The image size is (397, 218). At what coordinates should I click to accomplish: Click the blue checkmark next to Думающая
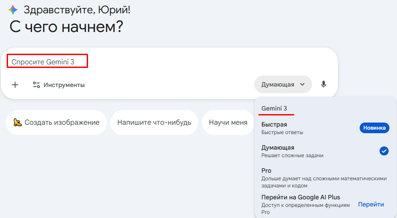[384, 151]
